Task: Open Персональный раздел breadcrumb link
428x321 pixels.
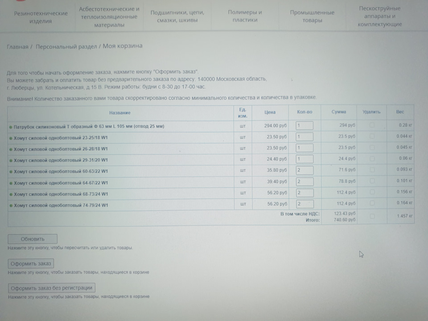Action: [66, 46]
